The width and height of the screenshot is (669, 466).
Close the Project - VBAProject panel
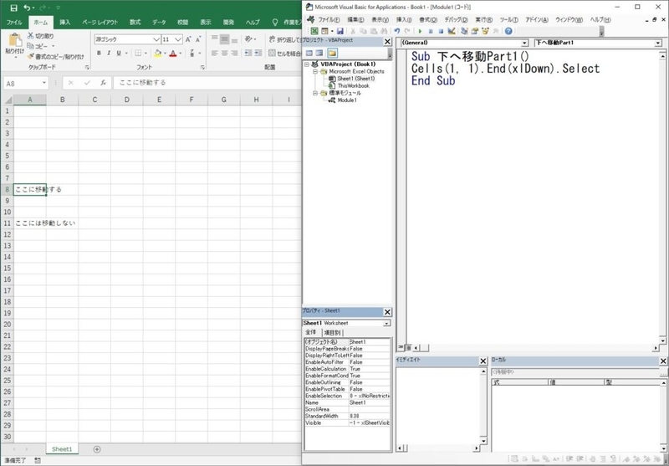[x=387, y=42]
